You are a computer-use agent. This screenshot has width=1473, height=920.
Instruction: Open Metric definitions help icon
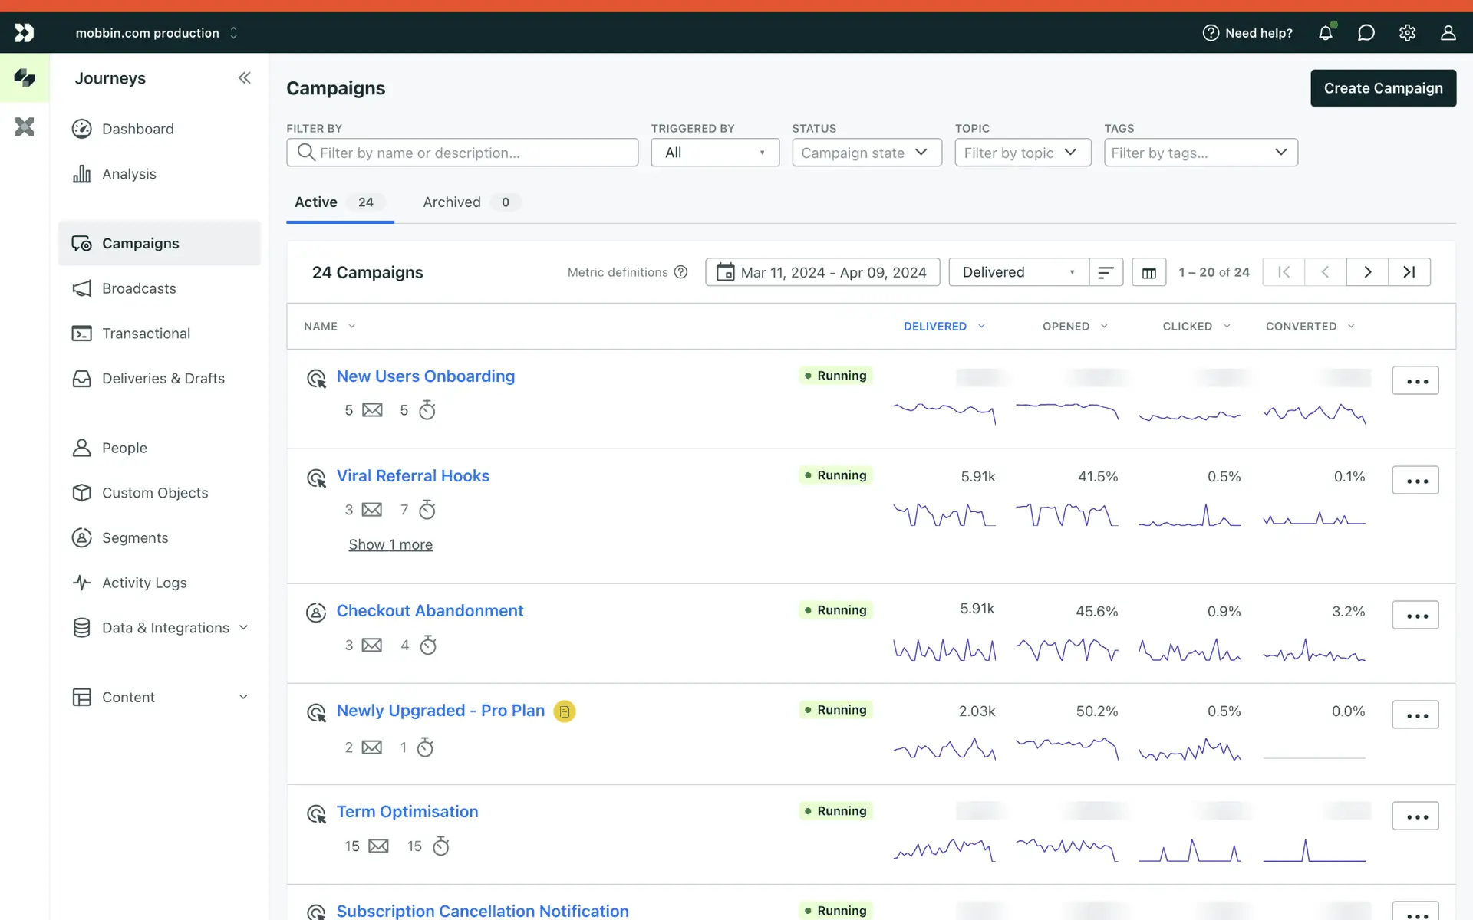pyautogui.click(x=680, y=272)
